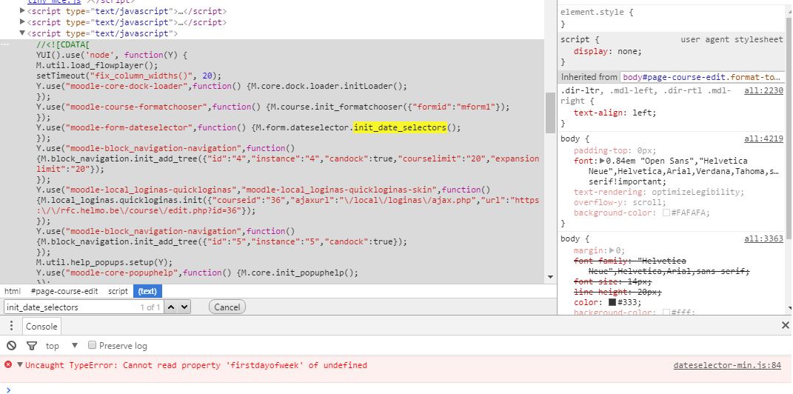Expand the margin shorthand property triangle
This screenshot has width=793, height=394.
[612, 250]
